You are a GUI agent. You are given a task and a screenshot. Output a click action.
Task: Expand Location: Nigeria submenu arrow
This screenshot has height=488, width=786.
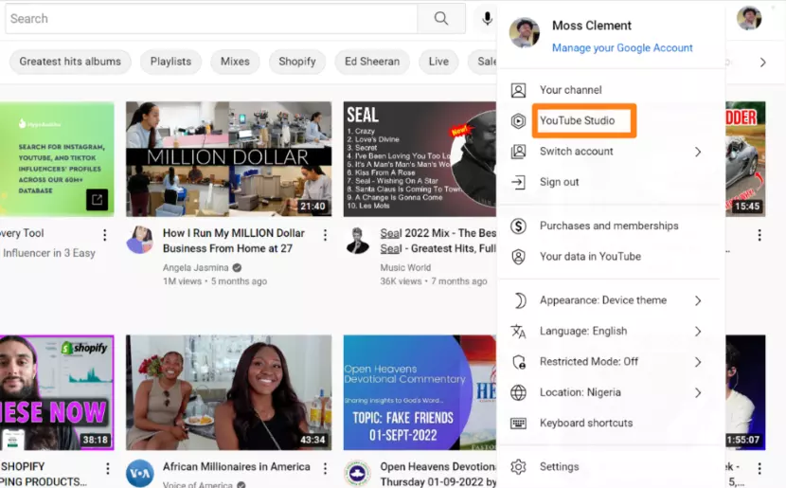698,392
